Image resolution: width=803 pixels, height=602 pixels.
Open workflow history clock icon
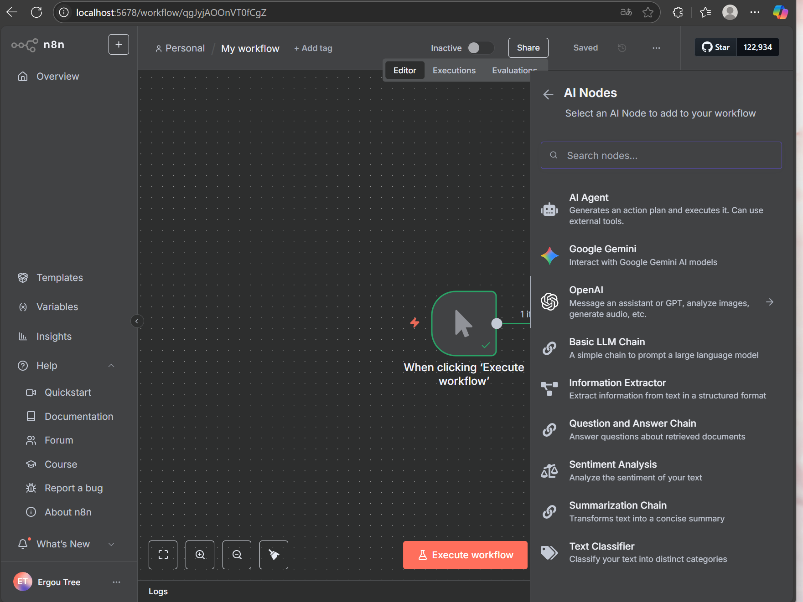coord(622,48)
